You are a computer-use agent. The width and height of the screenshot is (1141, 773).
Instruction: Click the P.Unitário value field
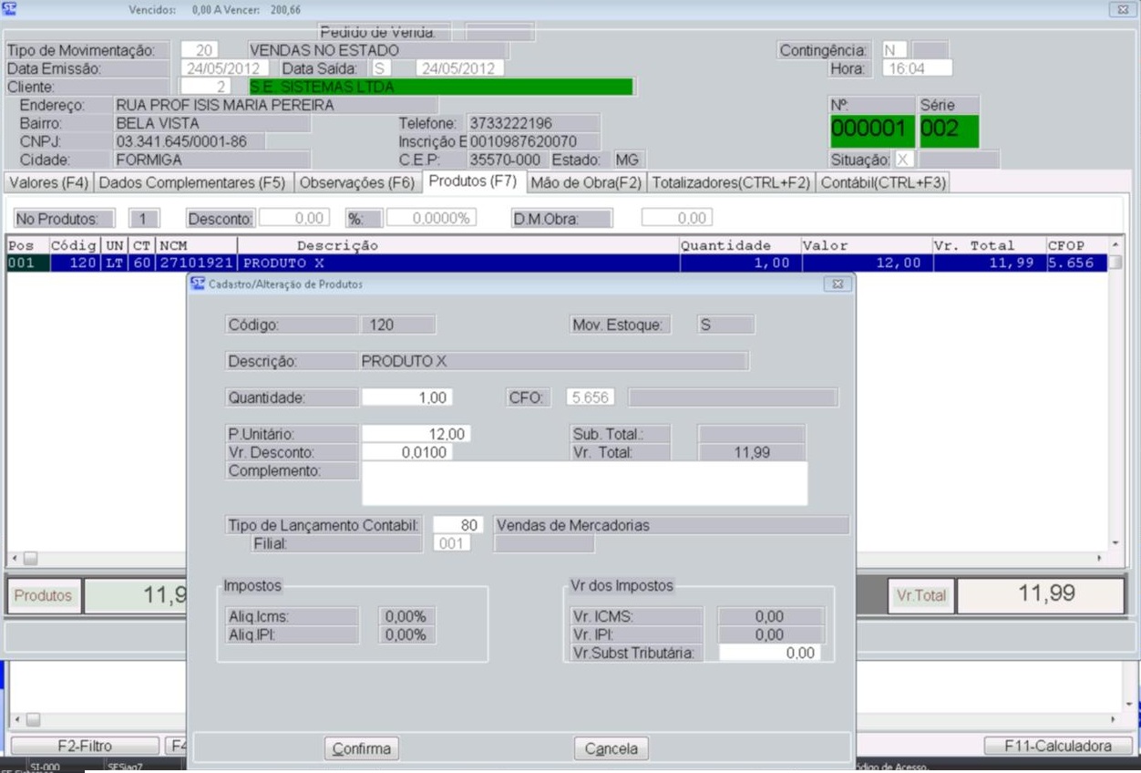[416, 434]
